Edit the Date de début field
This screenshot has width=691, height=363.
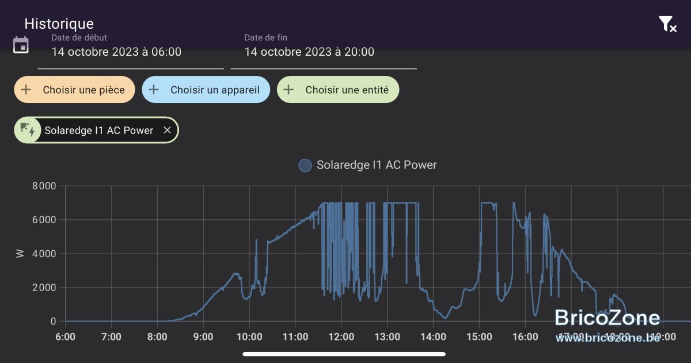pos(131,52)
